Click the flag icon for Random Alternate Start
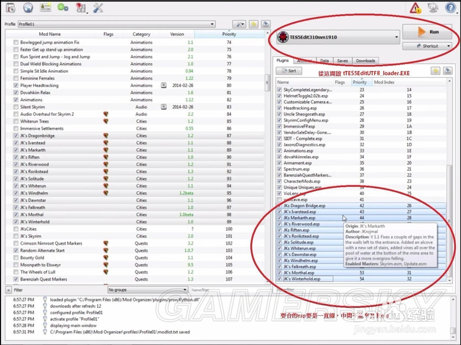The image size is (461, 345). pyautogui.click(x=106, y=251)
